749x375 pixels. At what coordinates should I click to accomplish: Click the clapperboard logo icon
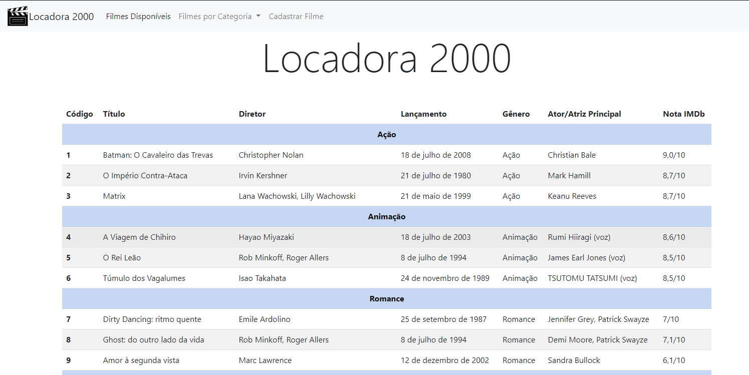18,16
